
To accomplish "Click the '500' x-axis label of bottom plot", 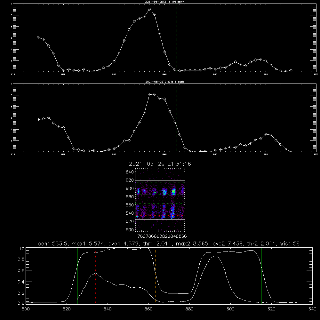I will coord(26,309).
